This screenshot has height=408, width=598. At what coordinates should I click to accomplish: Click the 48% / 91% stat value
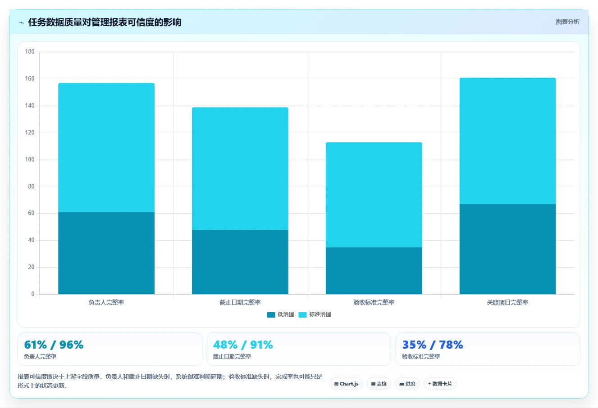pyautogui.click(x=243, y=345)
